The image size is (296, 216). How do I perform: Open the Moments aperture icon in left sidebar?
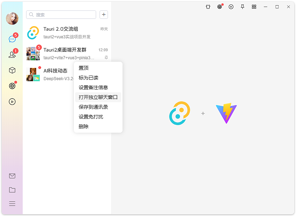[x=12, y=86]
